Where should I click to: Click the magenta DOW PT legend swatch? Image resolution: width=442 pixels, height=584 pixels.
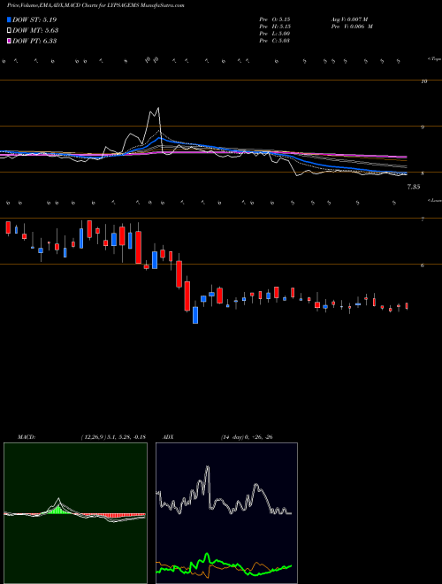point(9,41)
